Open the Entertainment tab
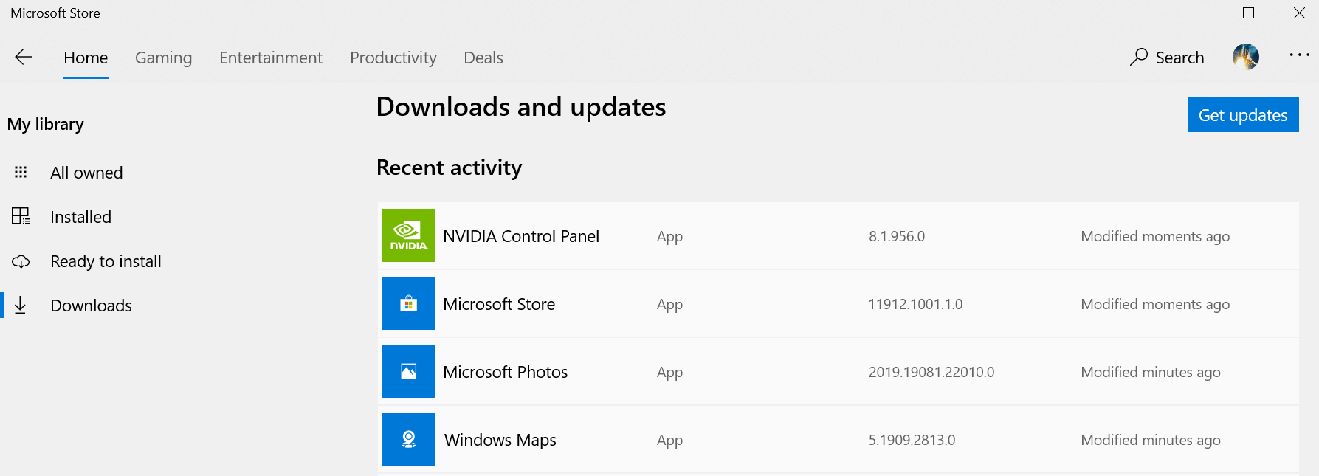1319x476 pixels. (x=271, y=58)
